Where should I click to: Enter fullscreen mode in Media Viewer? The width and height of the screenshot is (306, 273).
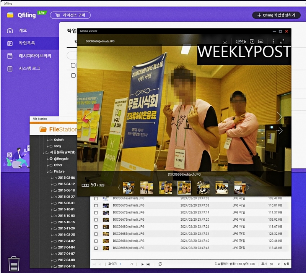pos(282,41)
